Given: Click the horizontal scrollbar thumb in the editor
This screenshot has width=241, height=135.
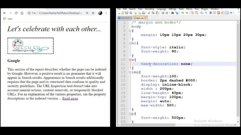Looking at the screenshot, I should pyautogui.click(x=148, y=125).
